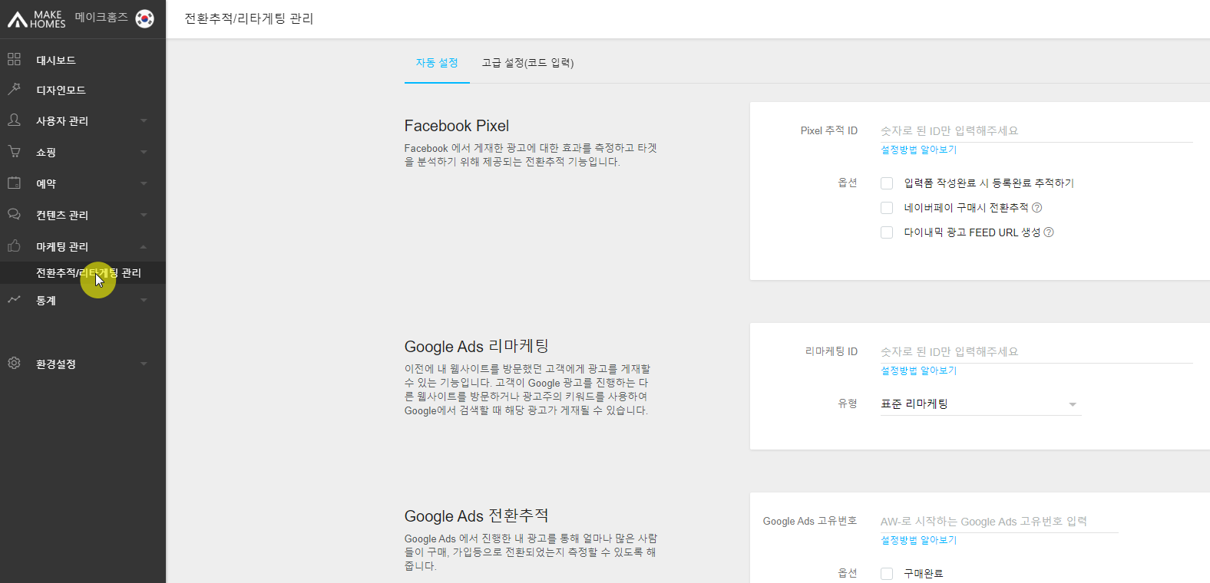Expand the 예약 menu arrow
Screen dimensions: 1210x583
tap(144, 184)
